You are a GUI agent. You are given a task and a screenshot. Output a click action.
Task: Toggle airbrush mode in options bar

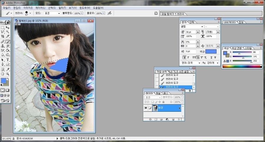click(110, 13)
